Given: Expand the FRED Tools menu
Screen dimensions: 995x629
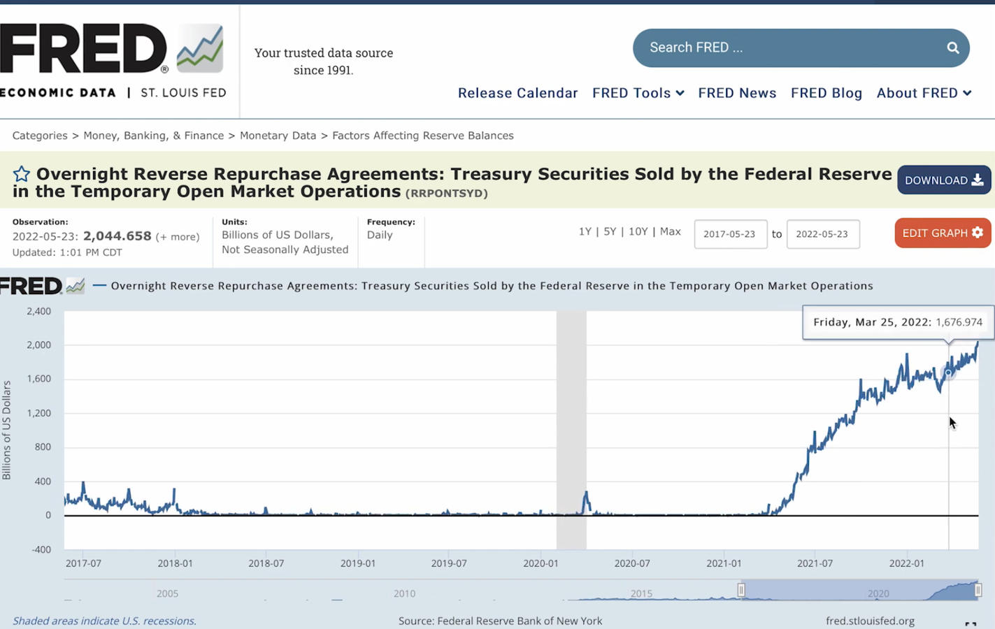Looking at the screenshot, I should click(x=638, y=93).
